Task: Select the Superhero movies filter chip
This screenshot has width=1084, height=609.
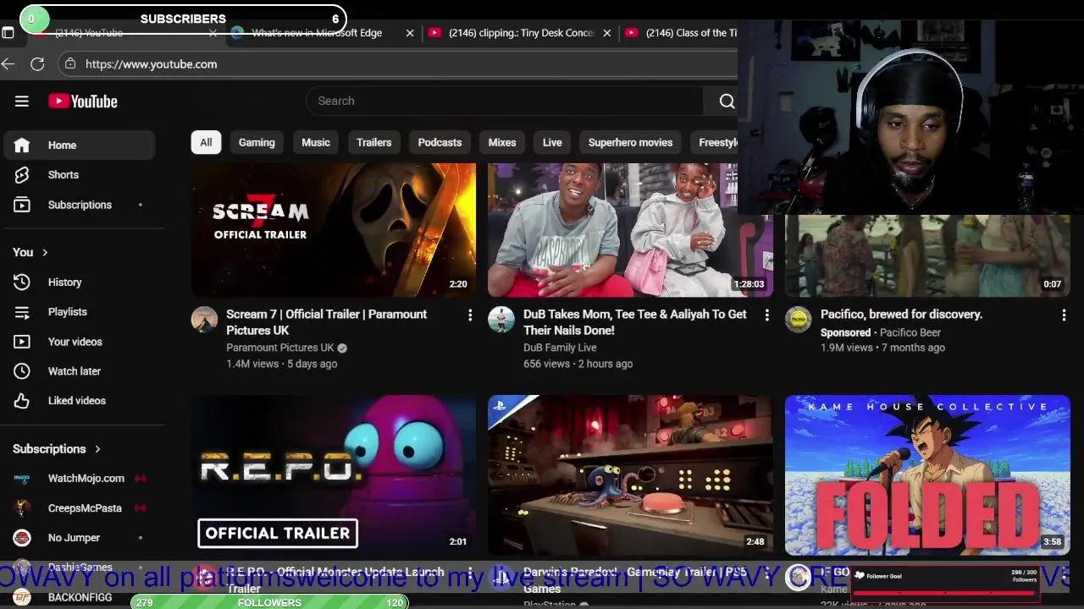Action: [x=630, y=142]
